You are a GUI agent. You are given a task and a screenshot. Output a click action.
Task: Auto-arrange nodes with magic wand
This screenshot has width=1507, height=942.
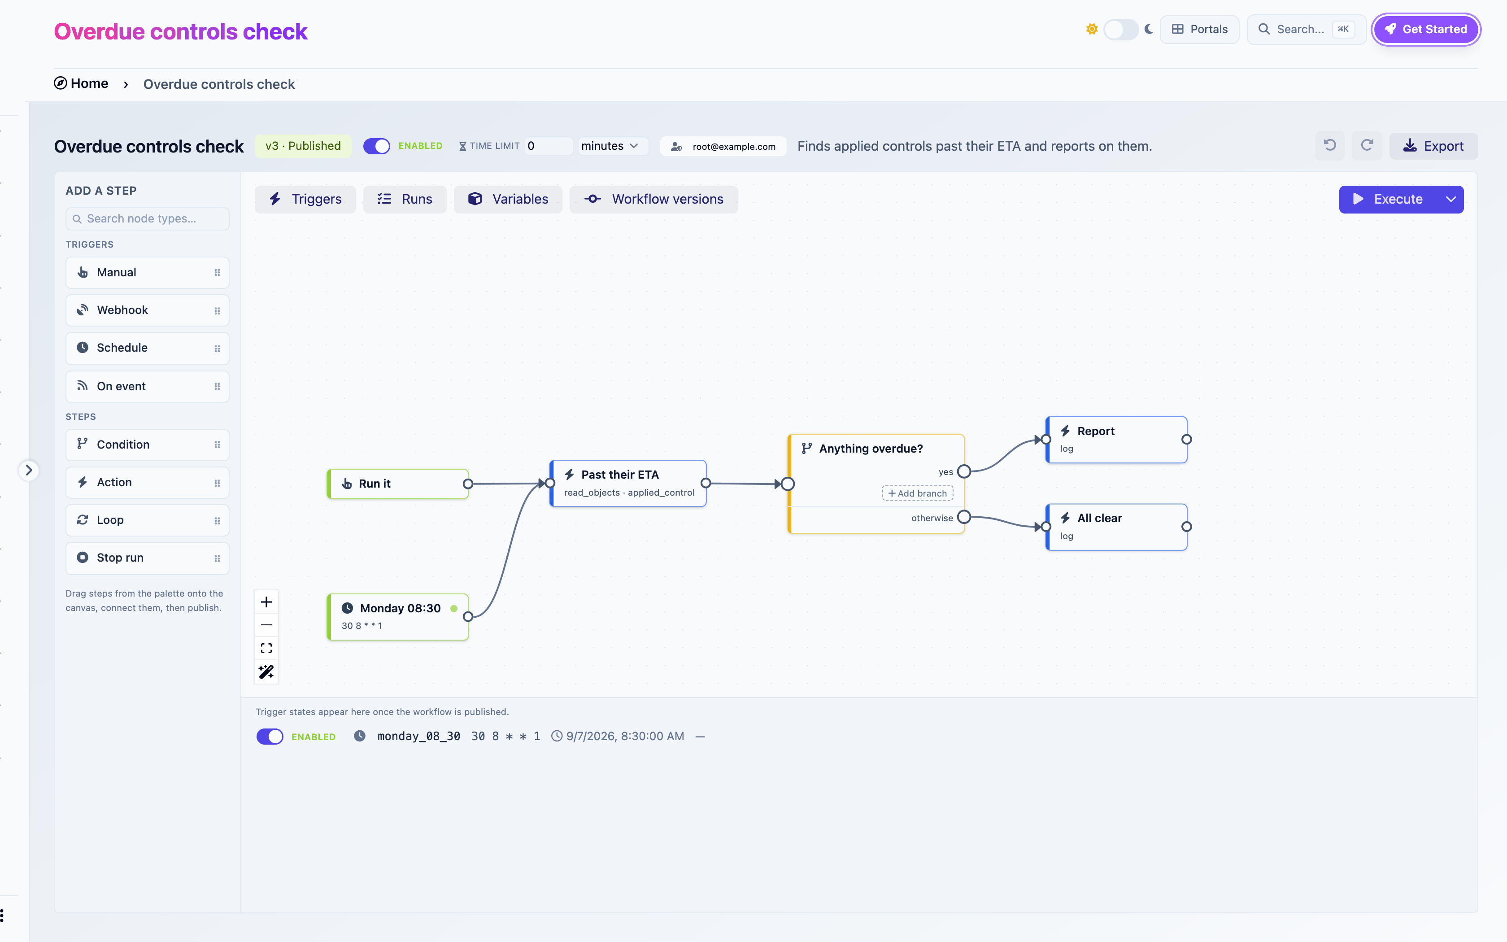pyautogui.click(x=266, y=672)
